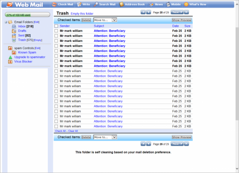Viewport: 239px width, 173px height.
Task: Click the Empty link beside Trash in sidebar
Action: click(38, 40)
